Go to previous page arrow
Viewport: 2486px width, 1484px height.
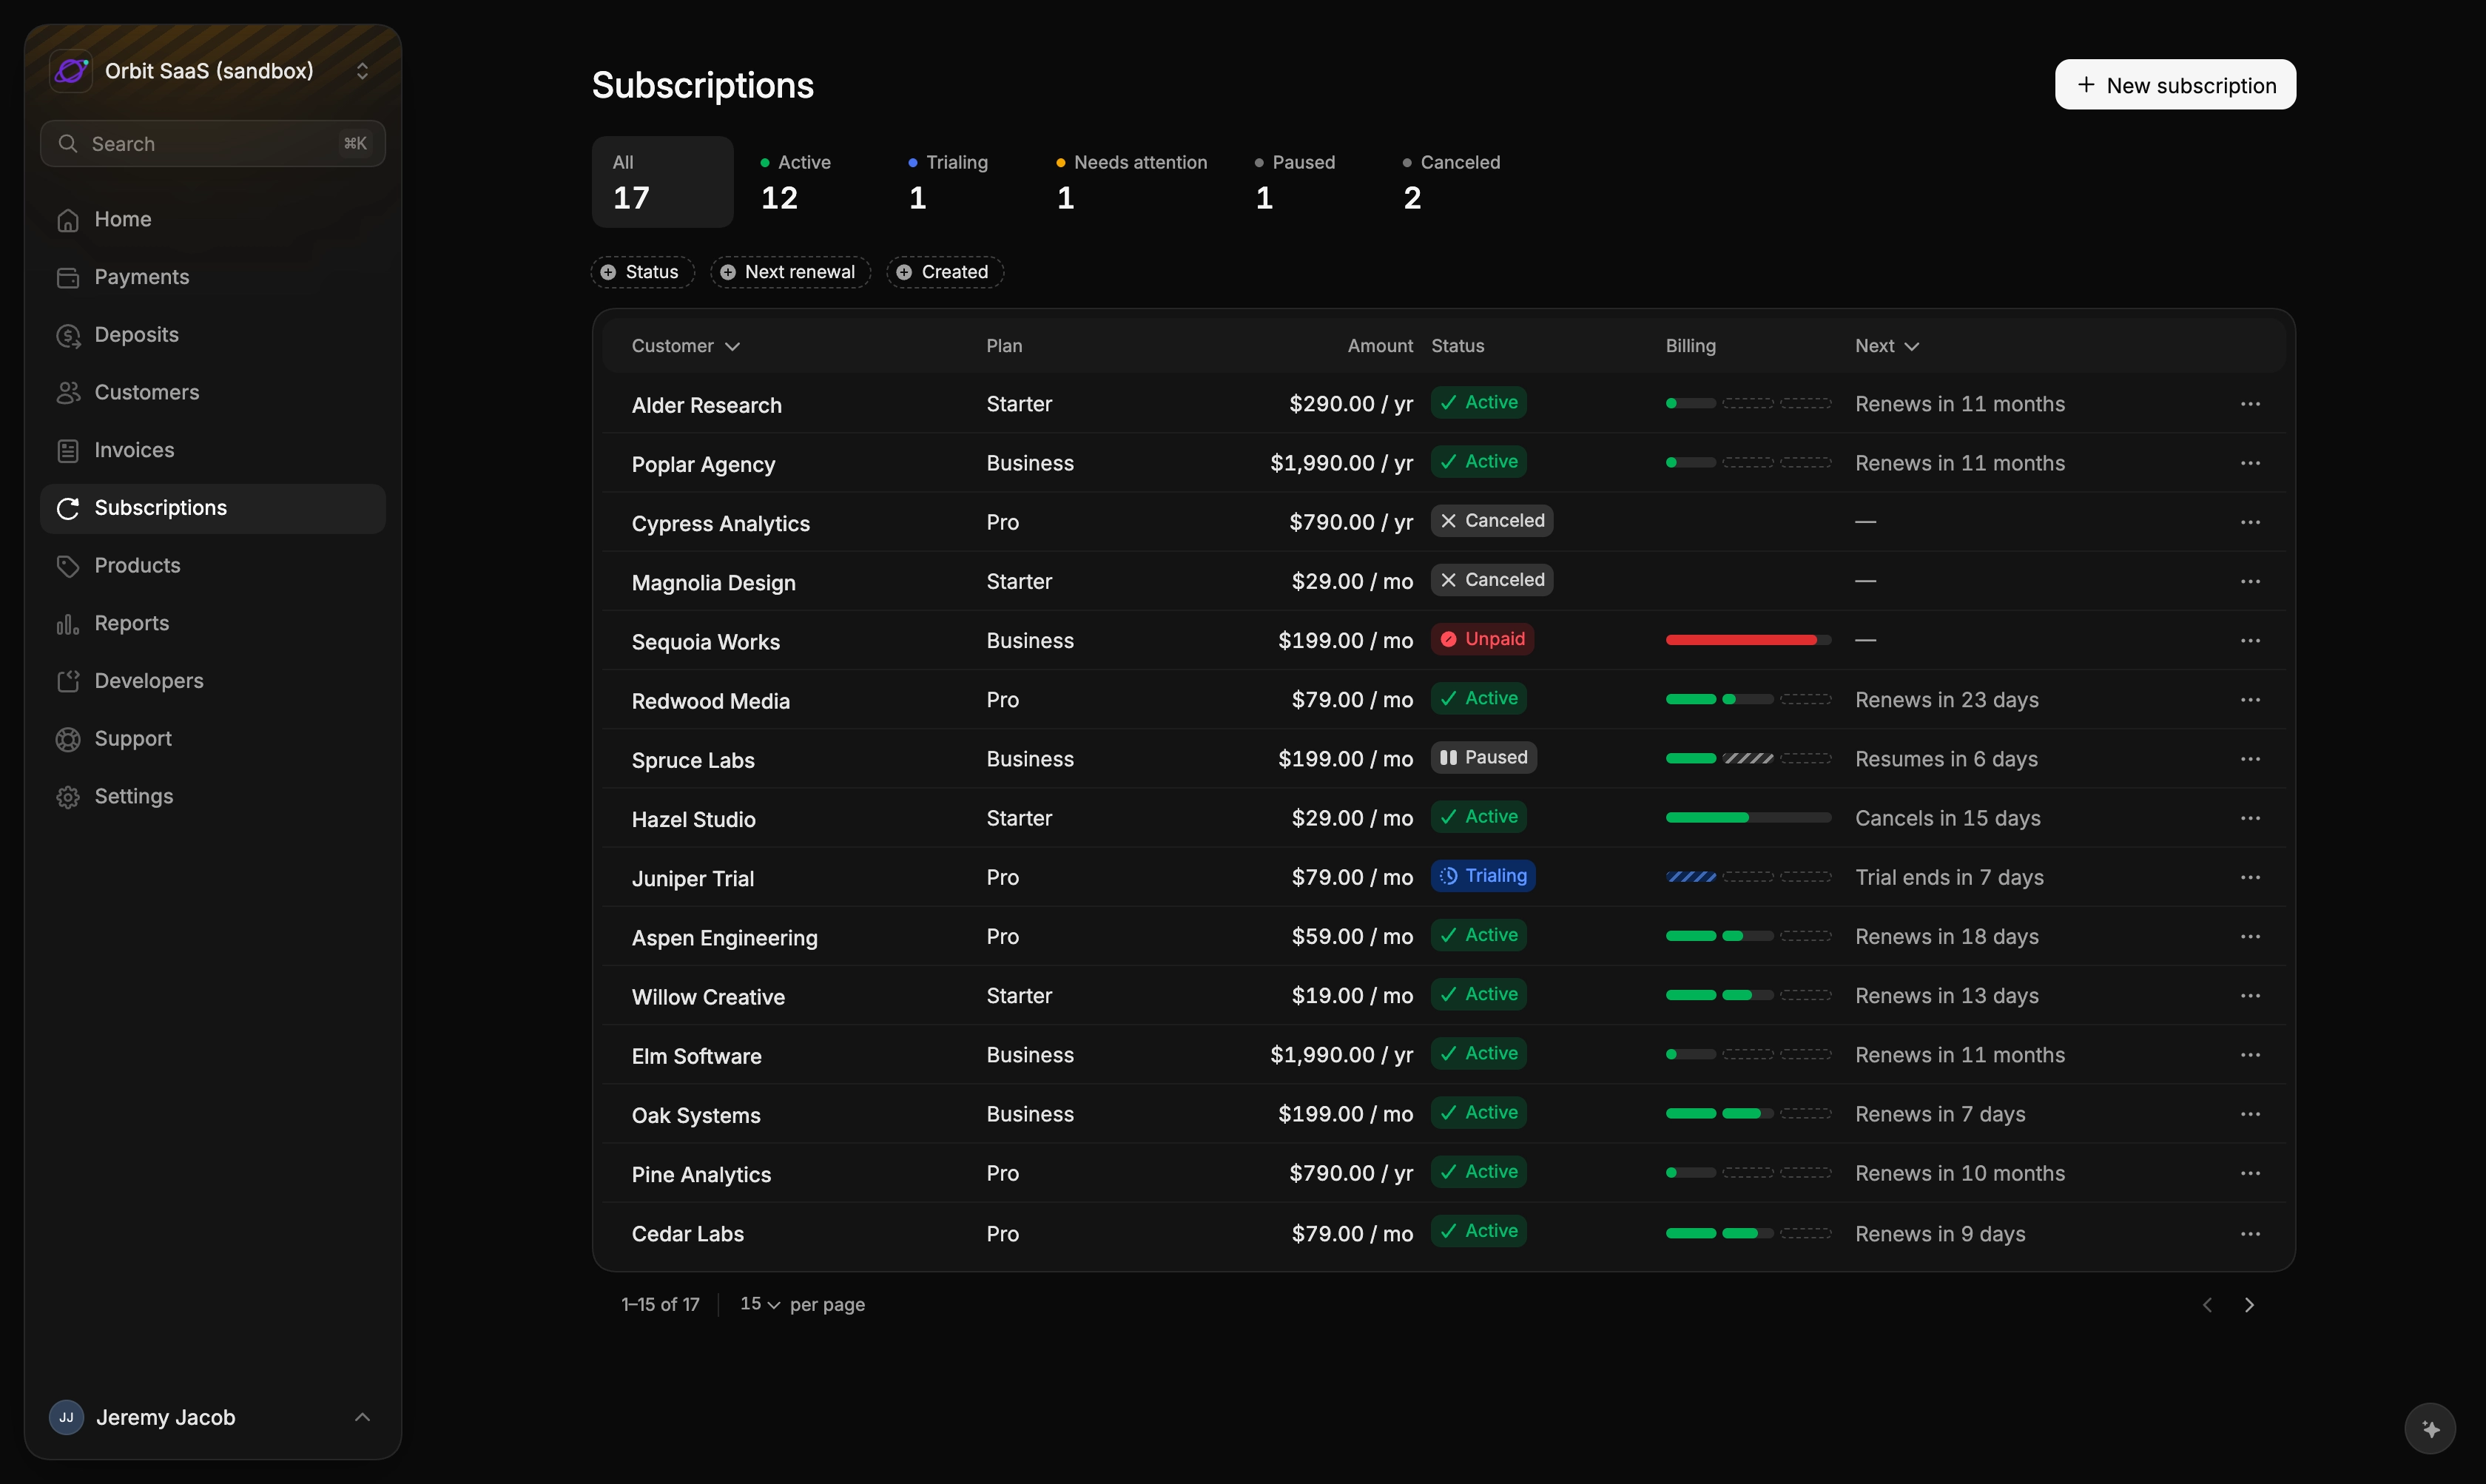click(2207, 1305)
